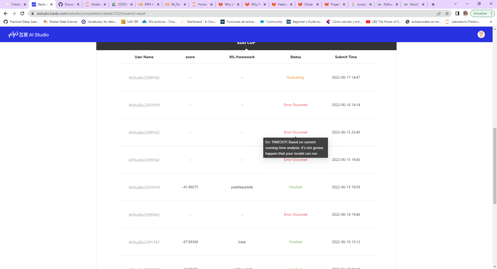This screenshot has width=497, height=269.
Task: Close the Python tab
Action: 397,4
